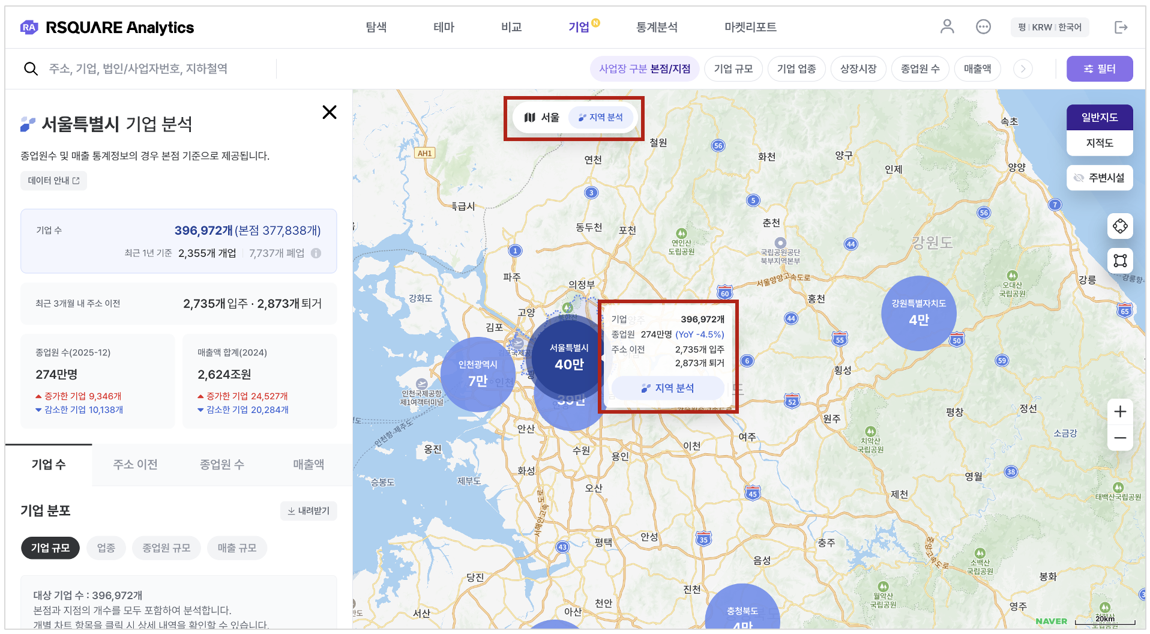
Task: Click the logout icon in header
Action: pos(1120,28)
